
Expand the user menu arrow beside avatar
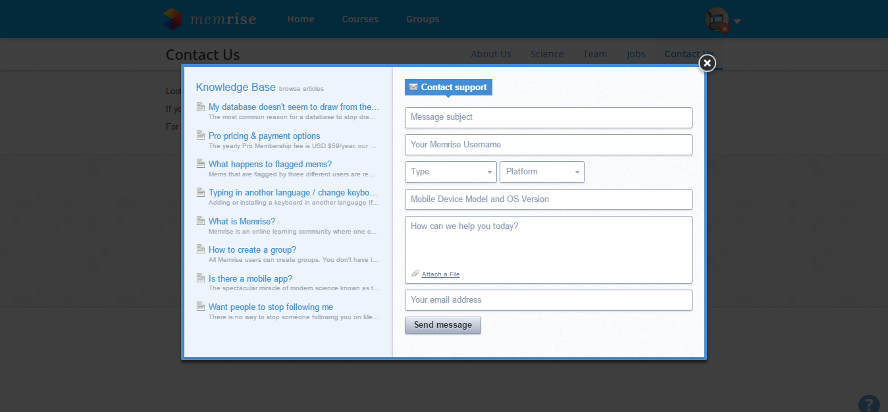click(x=737, y=21)
